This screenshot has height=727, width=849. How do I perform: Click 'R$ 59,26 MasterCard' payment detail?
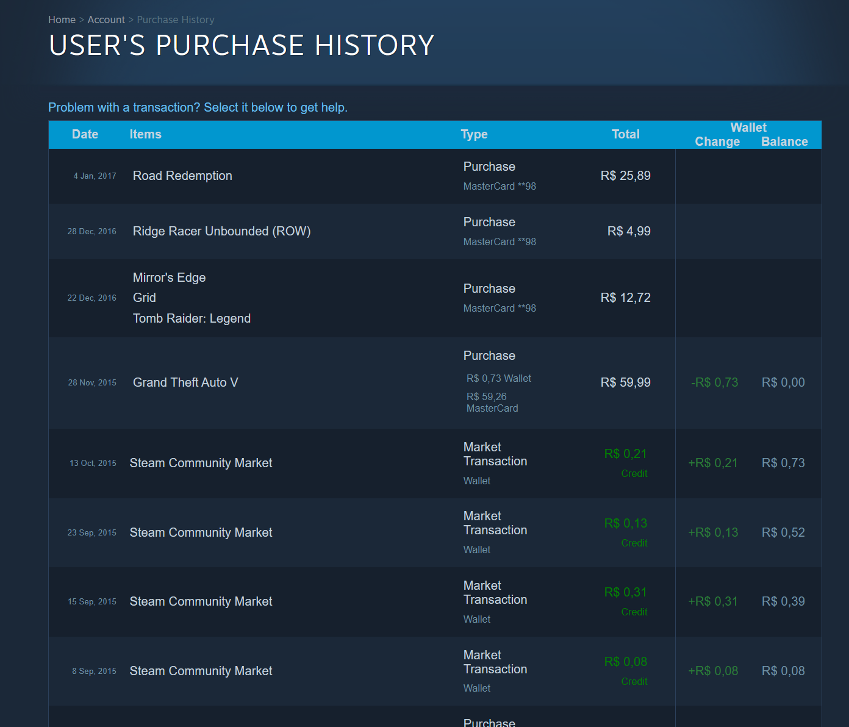(492, 403)
